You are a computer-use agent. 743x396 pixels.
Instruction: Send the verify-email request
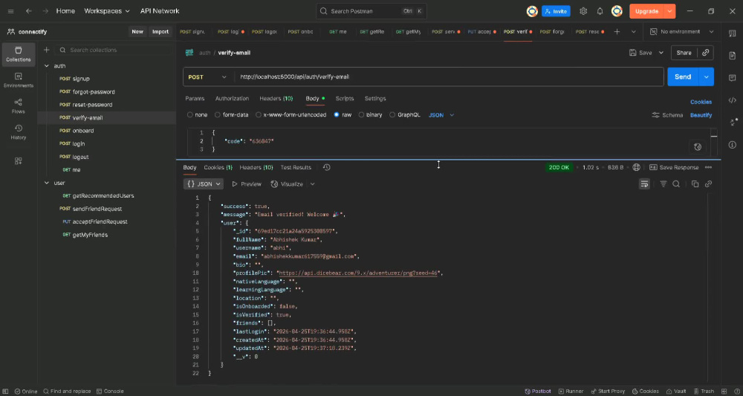[682, 77]
